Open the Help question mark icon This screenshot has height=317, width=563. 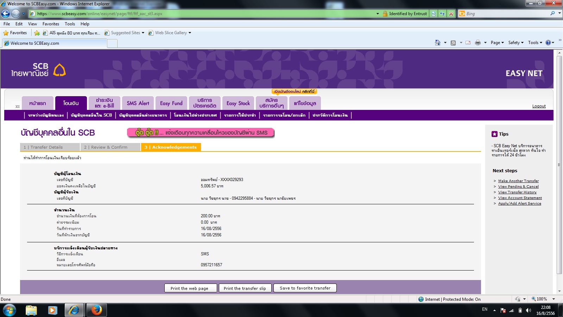(548, 43)
